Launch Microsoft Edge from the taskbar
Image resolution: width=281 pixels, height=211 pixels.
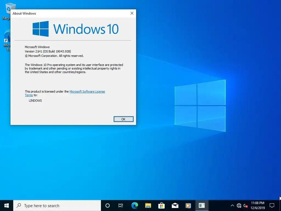tap(134, 206)
